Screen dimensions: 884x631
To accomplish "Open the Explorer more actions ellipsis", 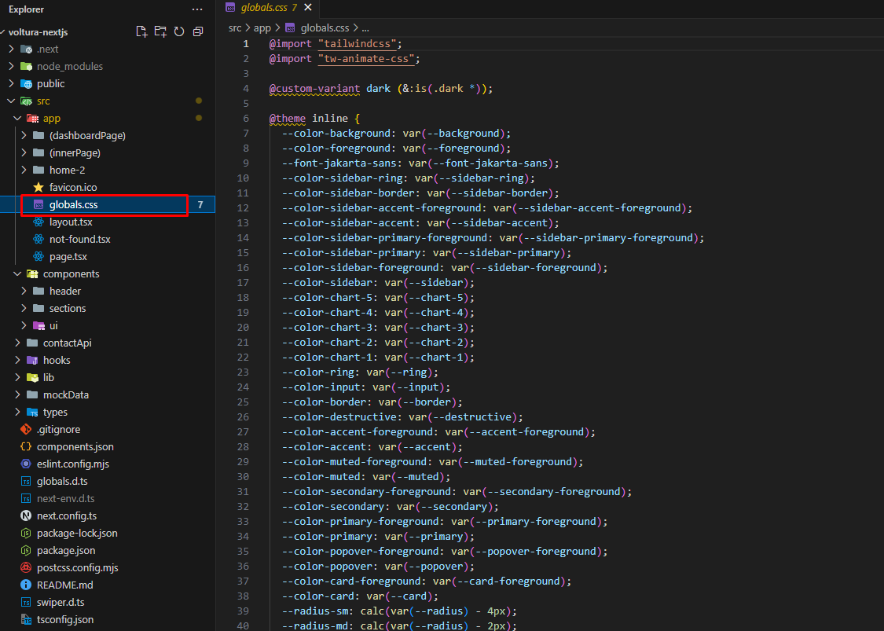I will [197, 9].
